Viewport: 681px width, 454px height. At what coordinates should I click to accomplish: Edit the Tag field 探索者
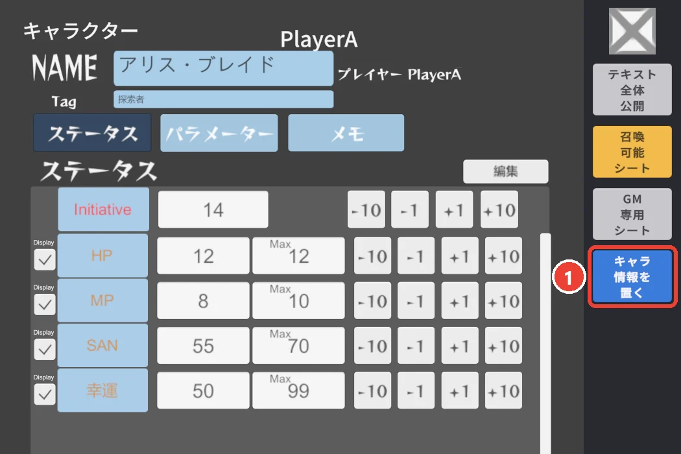tap(224, 99)
